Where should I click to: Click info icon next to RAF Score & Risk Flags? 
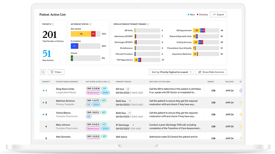109,81
